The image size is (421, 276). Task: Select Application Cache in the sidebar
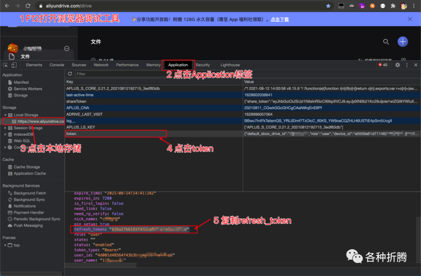tap(30, 173)
